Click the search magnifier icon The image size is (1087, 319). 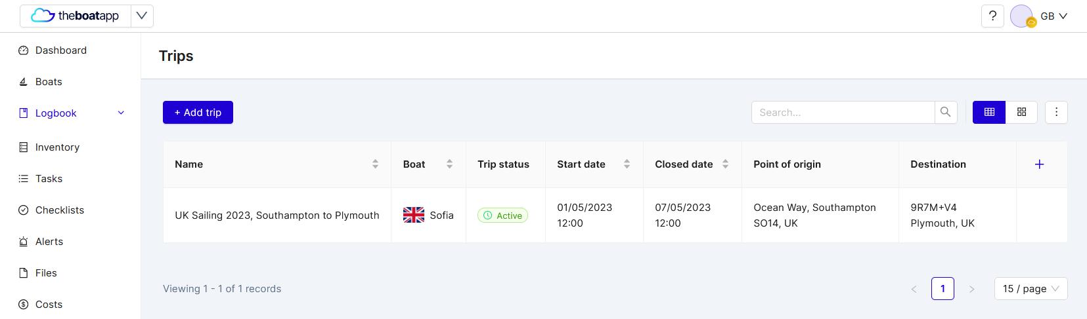point(945,112)
